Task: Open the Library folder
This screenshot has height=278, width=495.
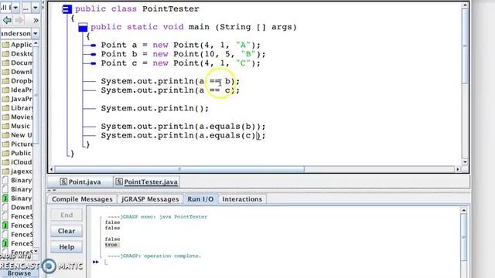Action: [x=17, y=108]
